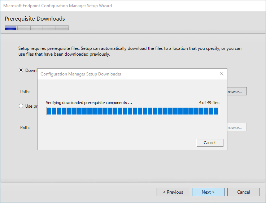Image resolution: width=266 pixels, height=203 pixels.
Task: Cancel the Setup Downloader dialog
Action: click(x=210, y=143)
